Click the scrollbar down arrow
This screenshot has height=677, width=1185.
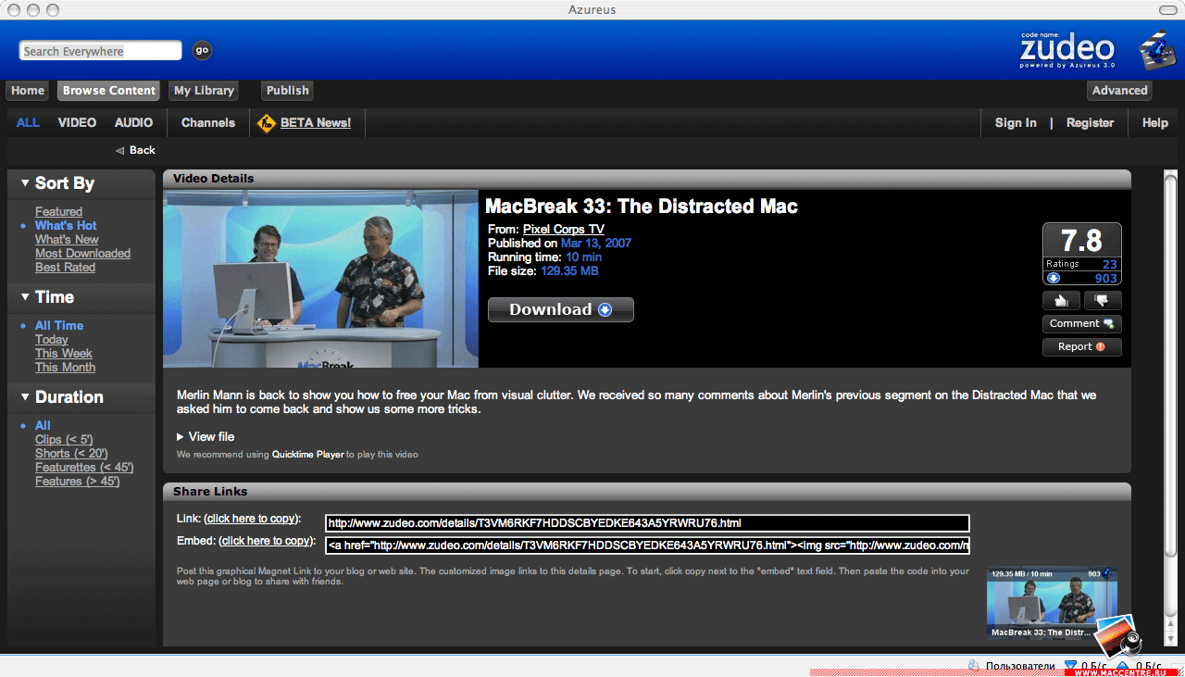pyautogui.click(x=1170, y=640)
